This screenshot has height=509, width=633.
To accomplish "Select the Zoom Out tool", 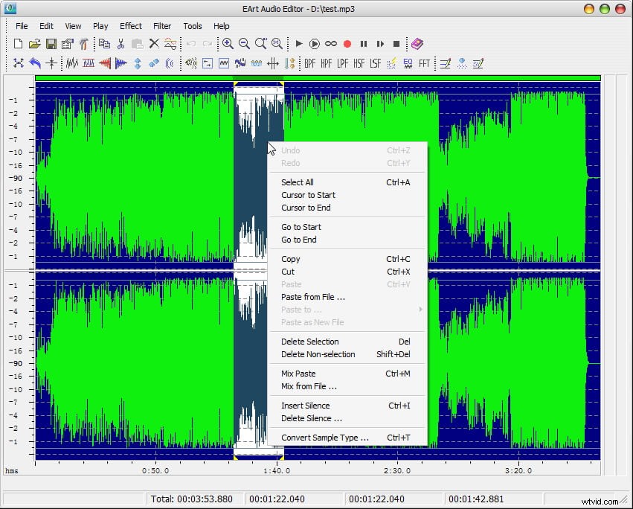I will 243,44.
